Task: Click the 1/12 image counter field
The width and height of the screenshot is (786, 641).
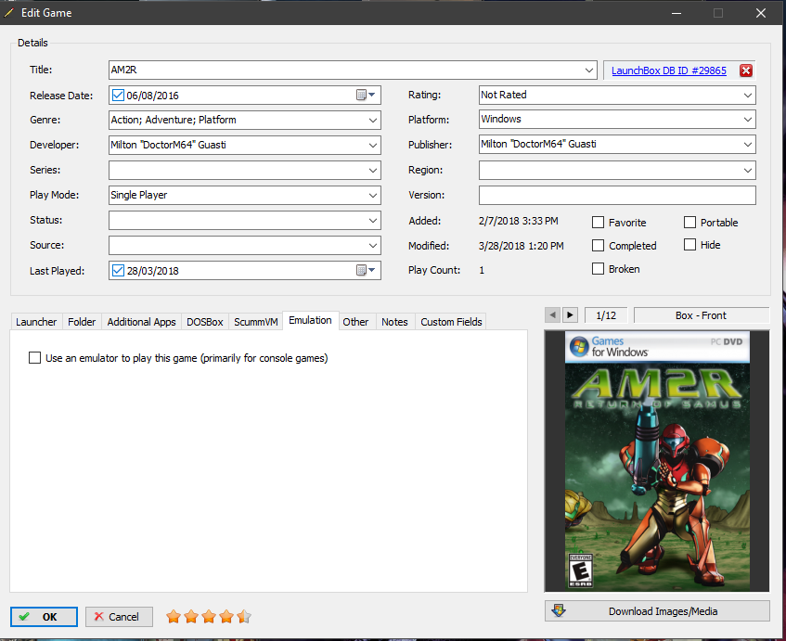Action: click(606, 315)
